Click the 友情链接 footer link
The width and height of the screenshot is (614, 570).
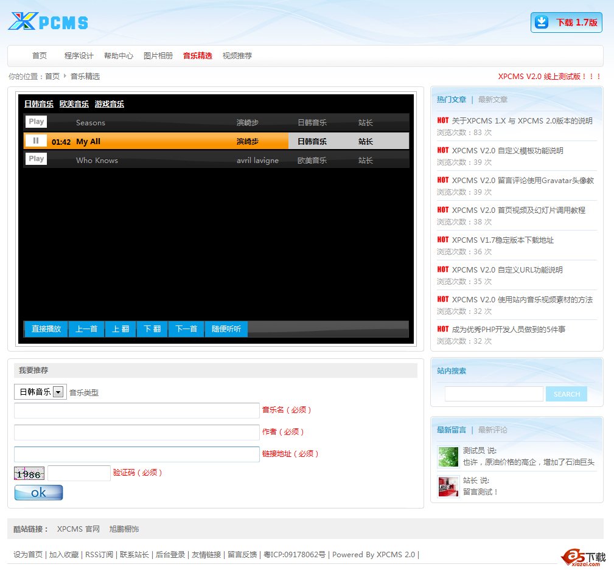coord(206,554)
